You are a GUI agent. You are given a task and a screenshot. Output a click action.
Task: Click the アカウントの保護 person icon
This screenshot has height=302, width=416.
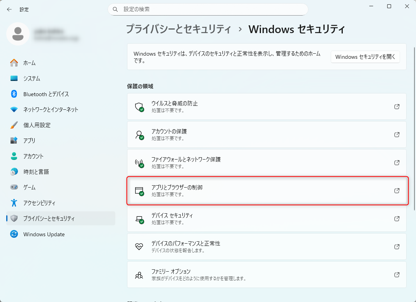[x=139, y=135]
